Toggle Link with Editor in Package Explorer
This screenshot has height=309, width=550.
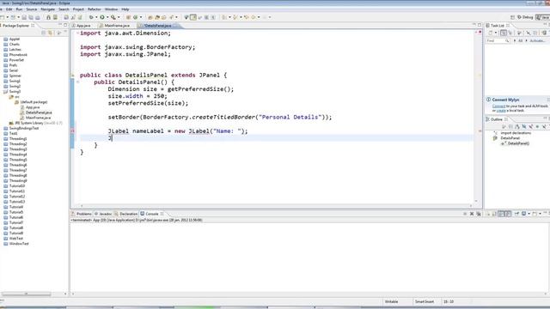(x=51, y=33)
